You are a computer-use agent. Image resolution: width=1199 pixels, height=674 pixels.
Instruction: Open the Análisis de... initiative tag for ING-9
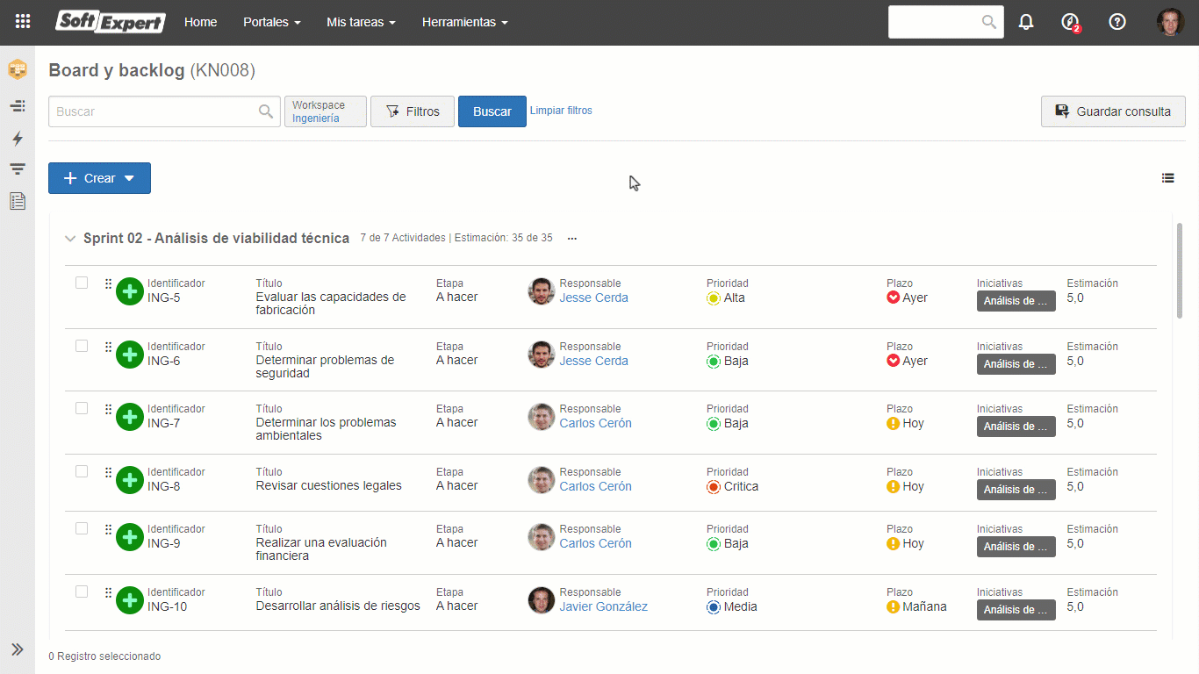pyautogui.click(x=1016, y=547)
